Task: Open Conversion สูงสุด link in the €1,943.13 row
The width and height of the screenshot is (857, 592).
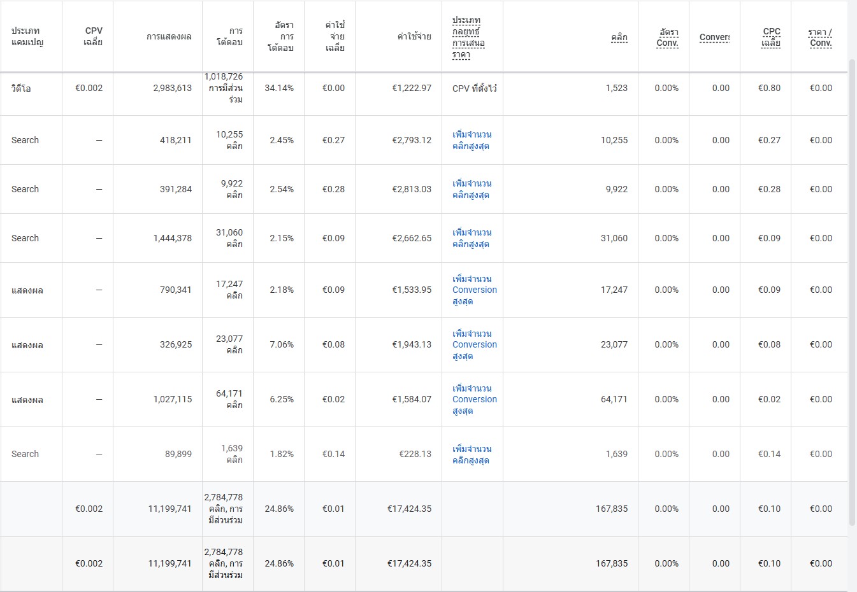Action: [x=474, y=344]
